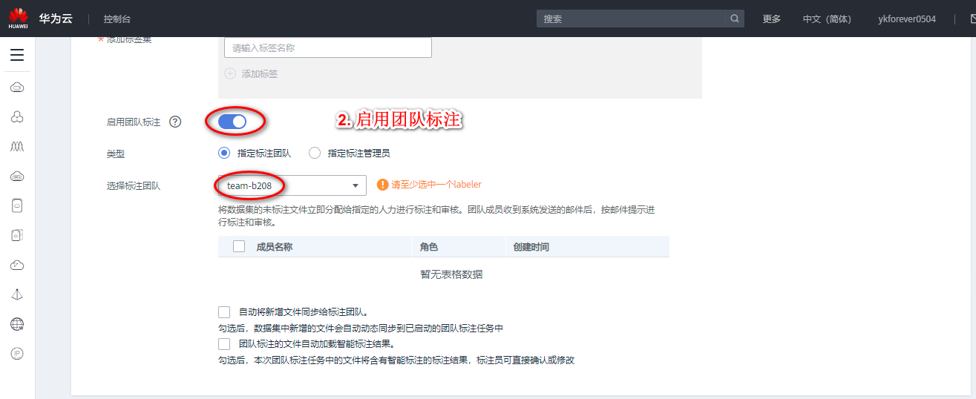Click the 华为云 brand text
Image resolution: width=976 pixels, height=399 pixels.
(x=56, y=19)
